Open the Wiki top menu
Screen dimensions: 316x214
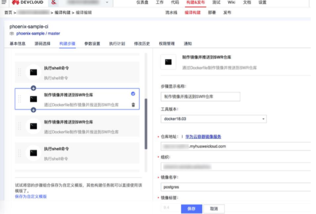tap(231, 2)
